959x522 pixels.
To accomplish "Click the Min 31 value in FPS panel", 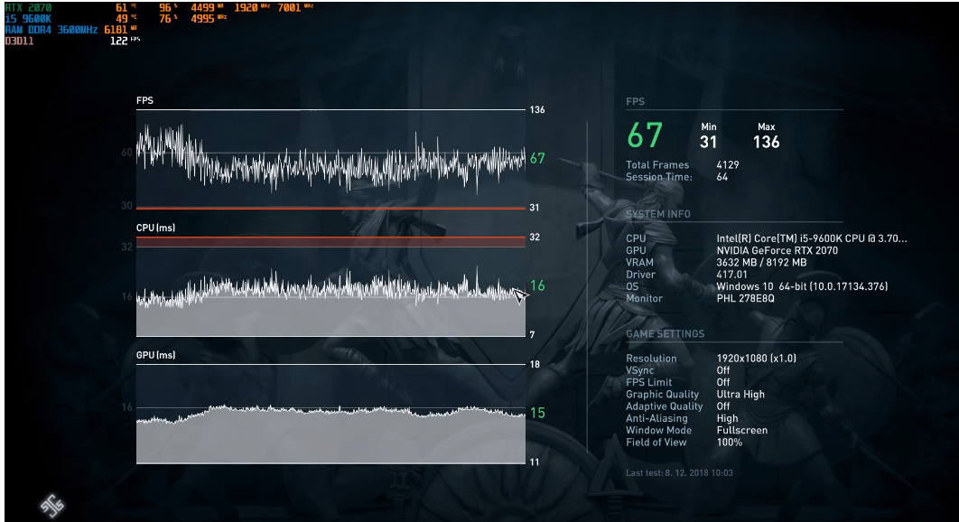I will click(708, 142).
